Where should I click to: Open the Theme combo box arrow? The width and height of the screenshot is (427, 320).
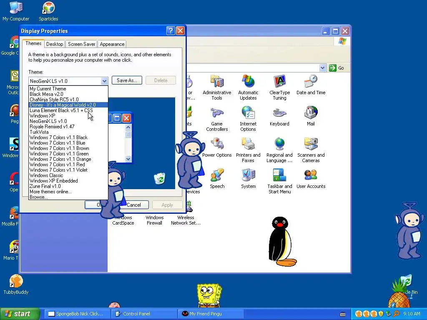coord(104,81)
